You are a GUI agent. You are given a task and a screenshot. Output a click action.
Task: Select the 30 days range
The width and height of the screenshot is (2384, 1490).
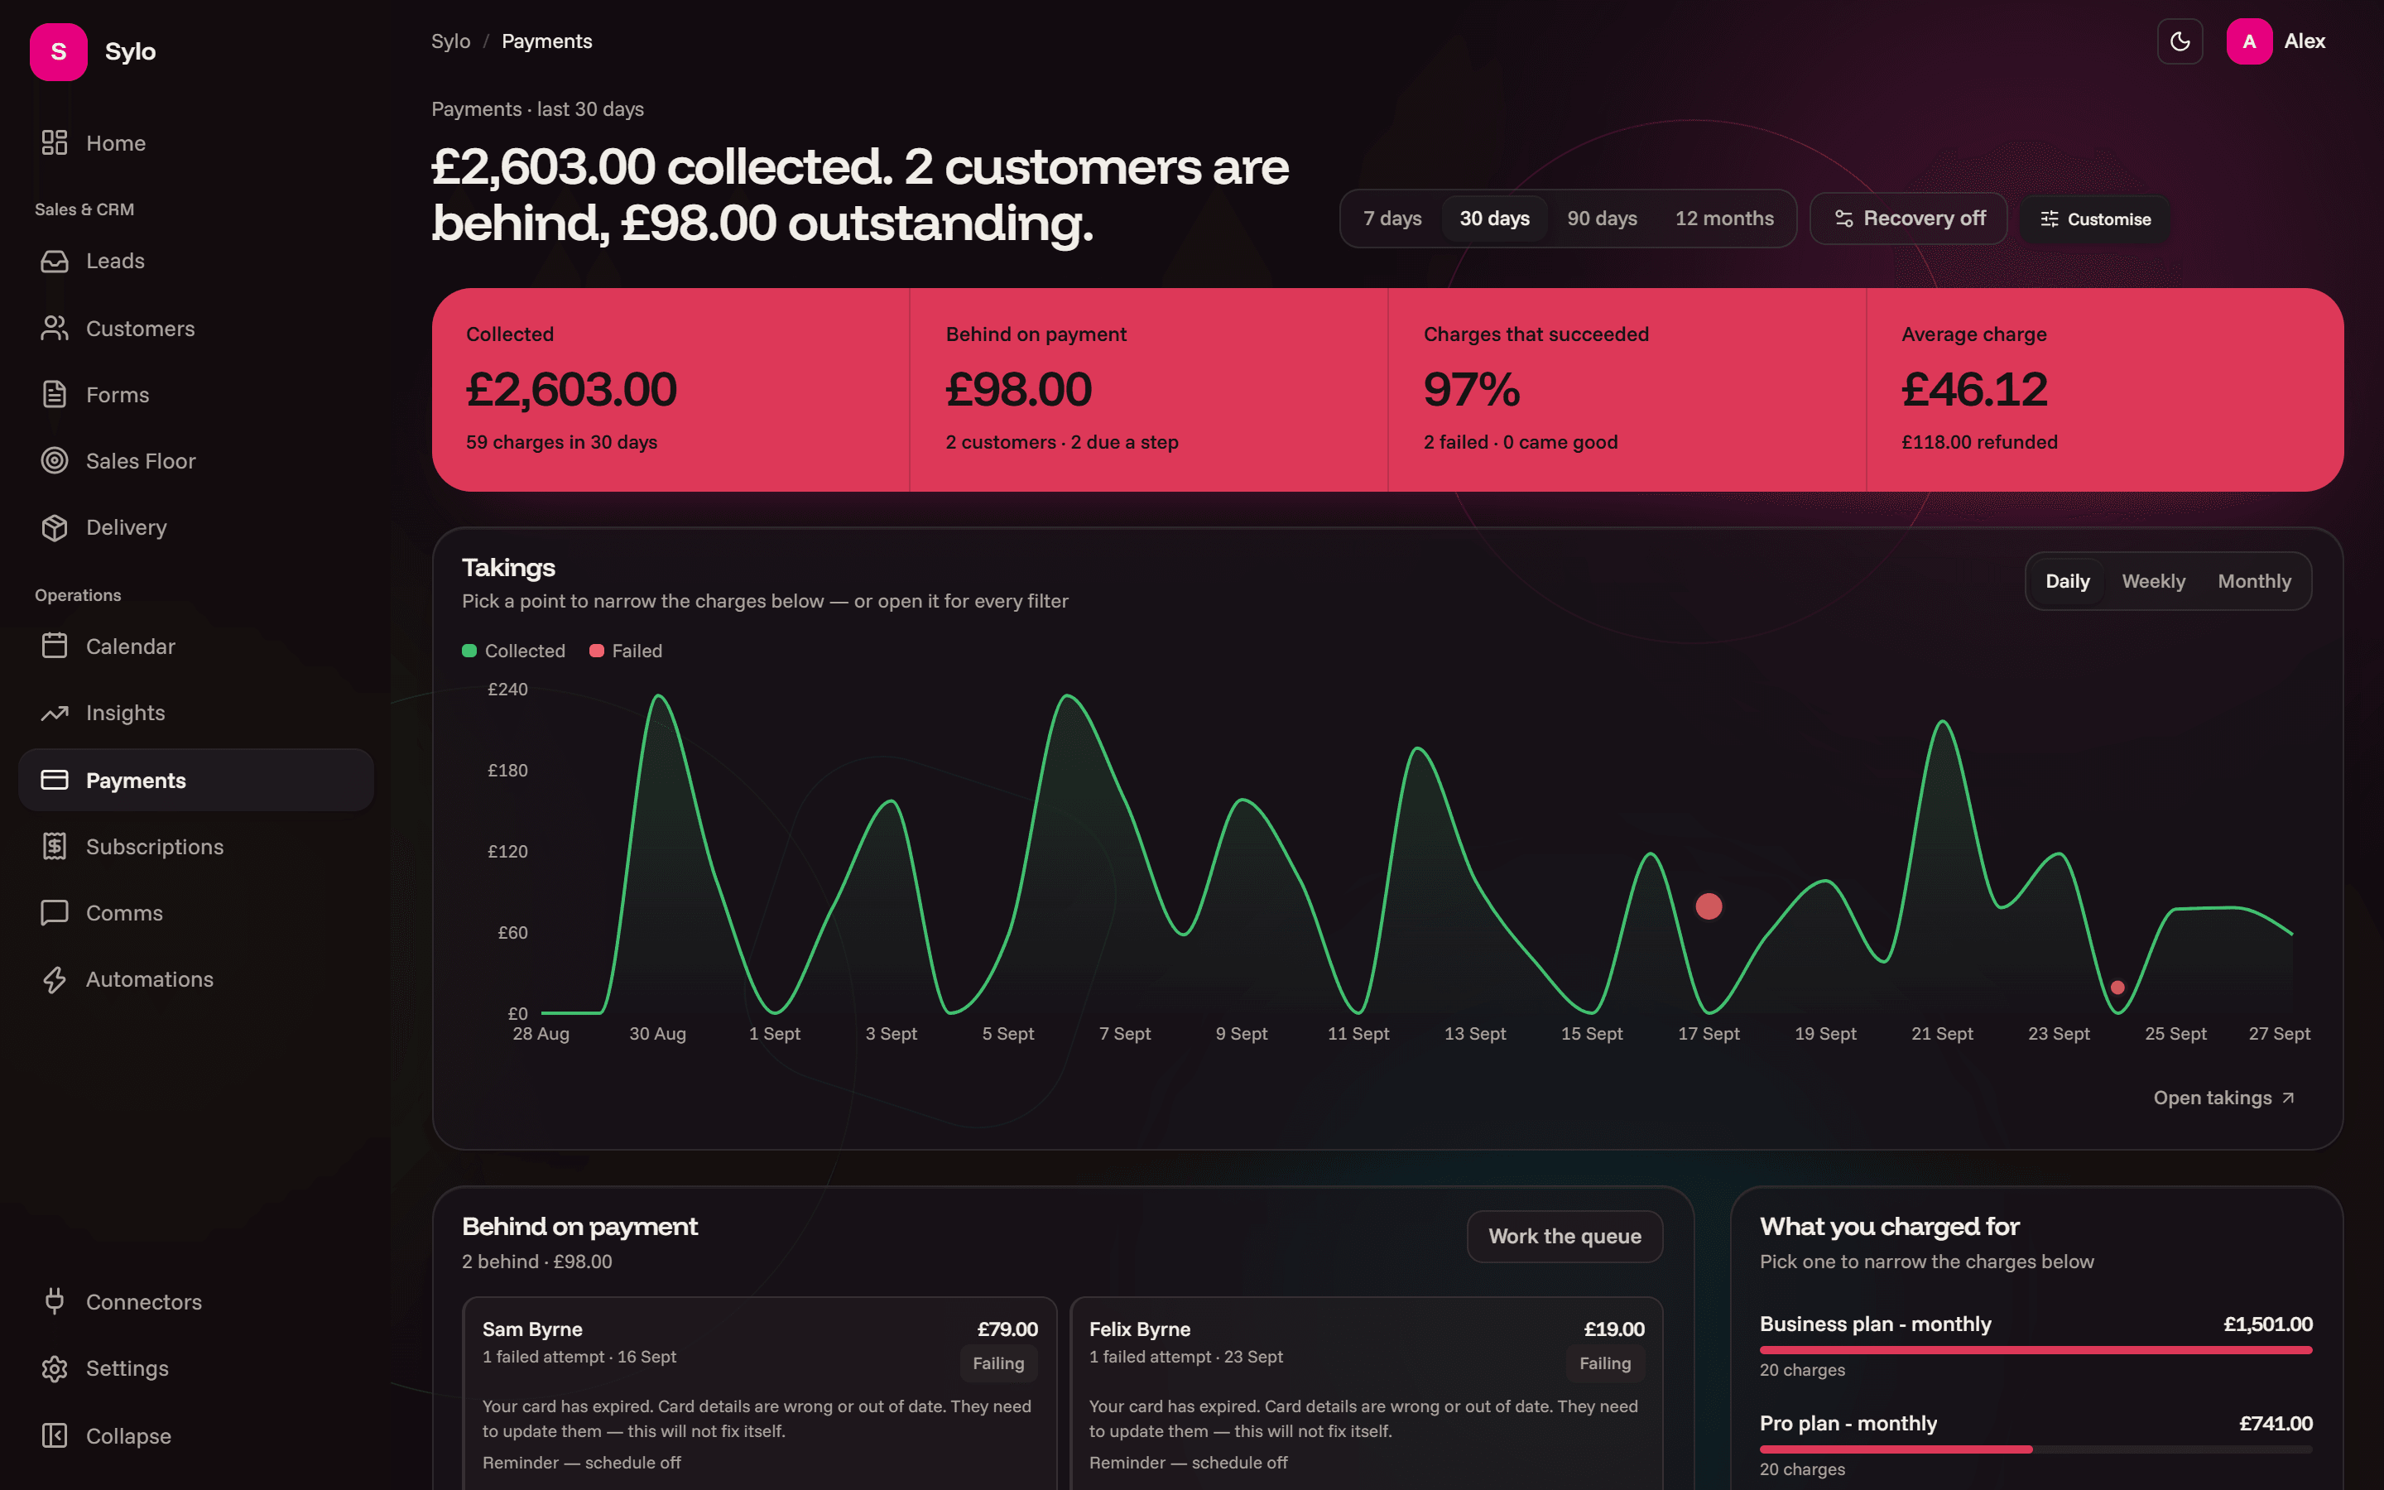(x=1494, y=219)
